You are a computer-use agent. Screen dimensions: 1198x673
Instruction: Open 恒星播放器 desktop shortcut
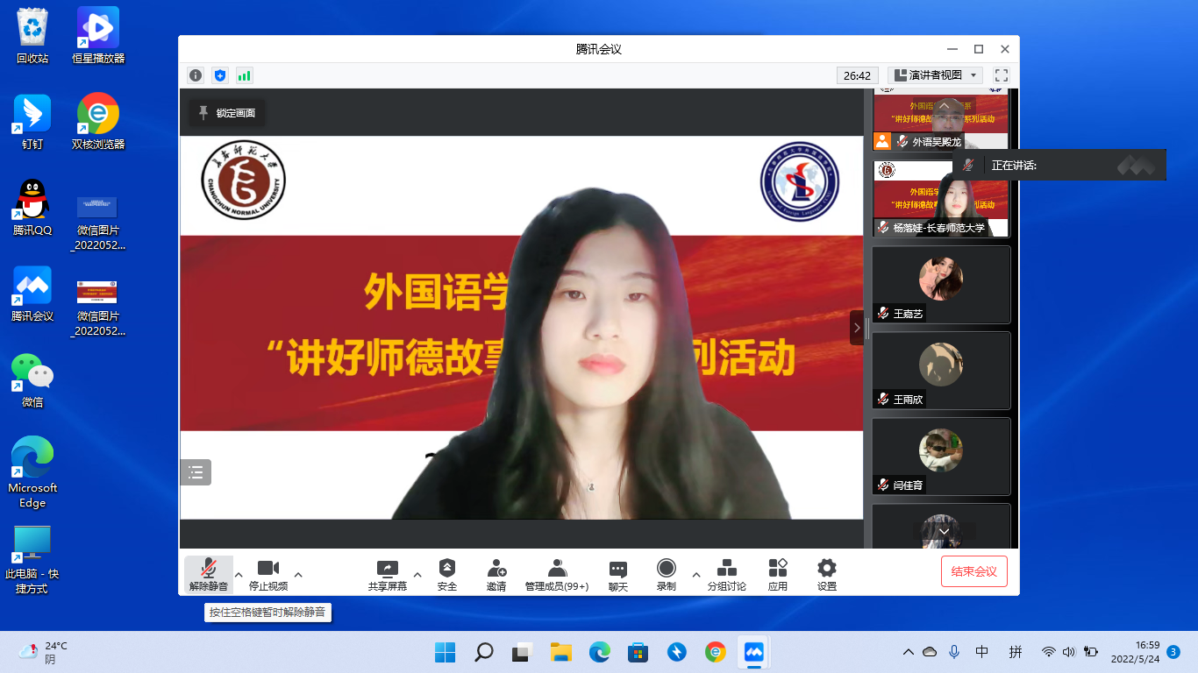click(98, 36)
